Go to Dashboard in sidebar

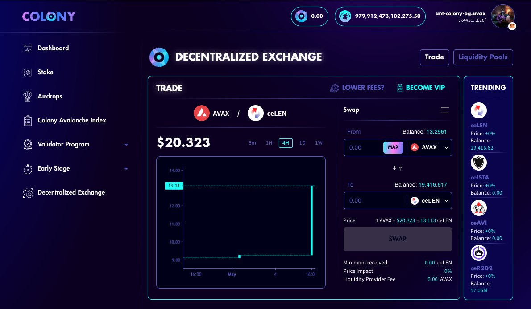tap(53, 48)
